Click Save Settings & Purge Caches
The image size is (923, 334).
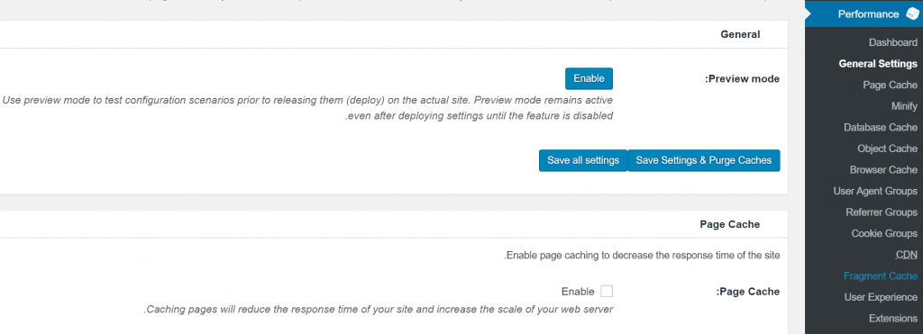pyautogui.click(x=703, y=160)
